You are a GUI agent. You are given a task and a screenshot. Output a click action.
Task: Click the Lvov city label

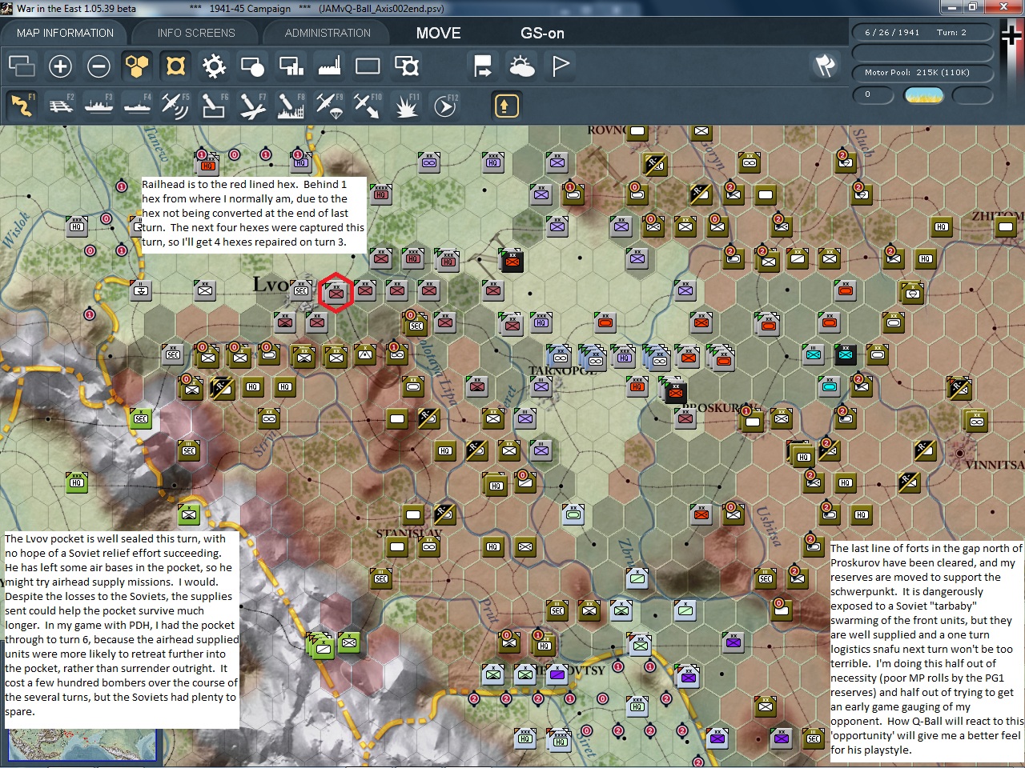click(271, 284)
